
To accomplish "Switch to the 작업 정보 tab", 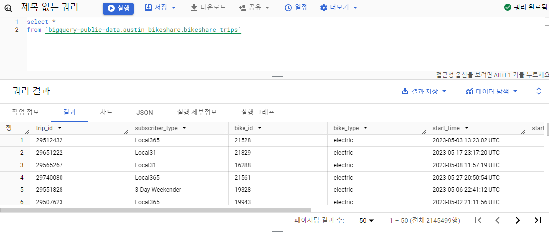I will 25,112.
